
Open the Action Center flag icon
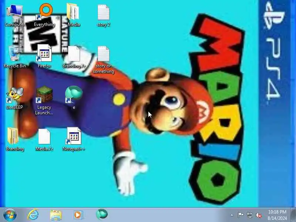pyautogui.click(x=240, y=215)
